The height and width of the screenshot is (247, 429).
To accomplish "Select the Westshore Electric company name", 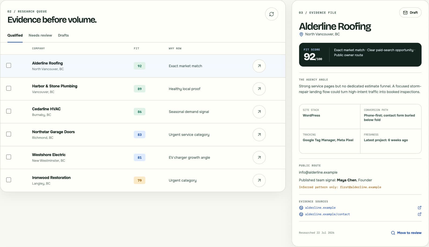I will pos(49,155).
